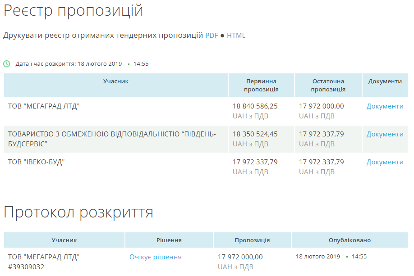The width and height of the screenshot is (414, 276).
Task: Click the Документи column header
Action: click(385, 81)
